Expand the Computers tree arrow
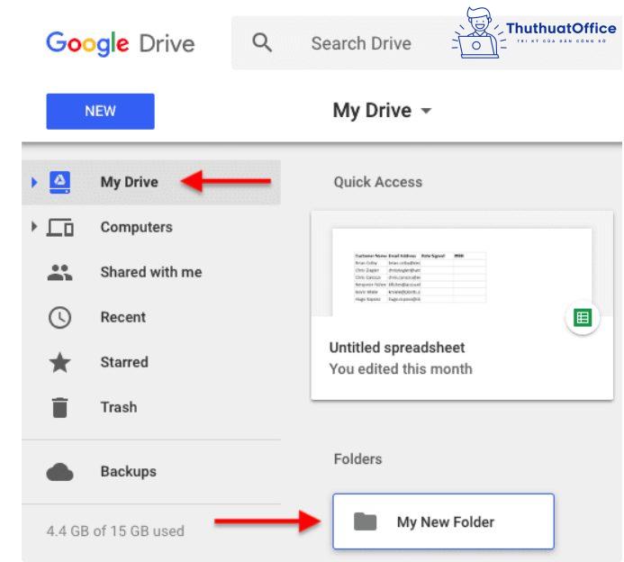 (34, 227)
